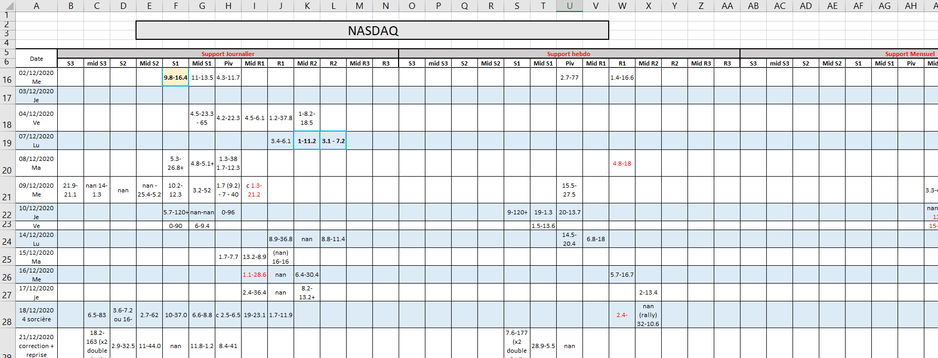
Task: Select column header AC
Action: 779,6
